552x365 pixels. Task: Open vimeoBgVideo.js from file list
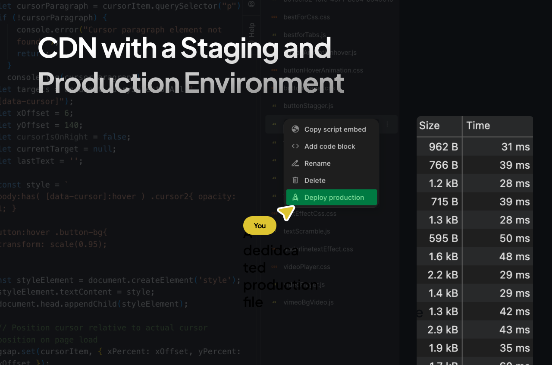coord(308,302)
